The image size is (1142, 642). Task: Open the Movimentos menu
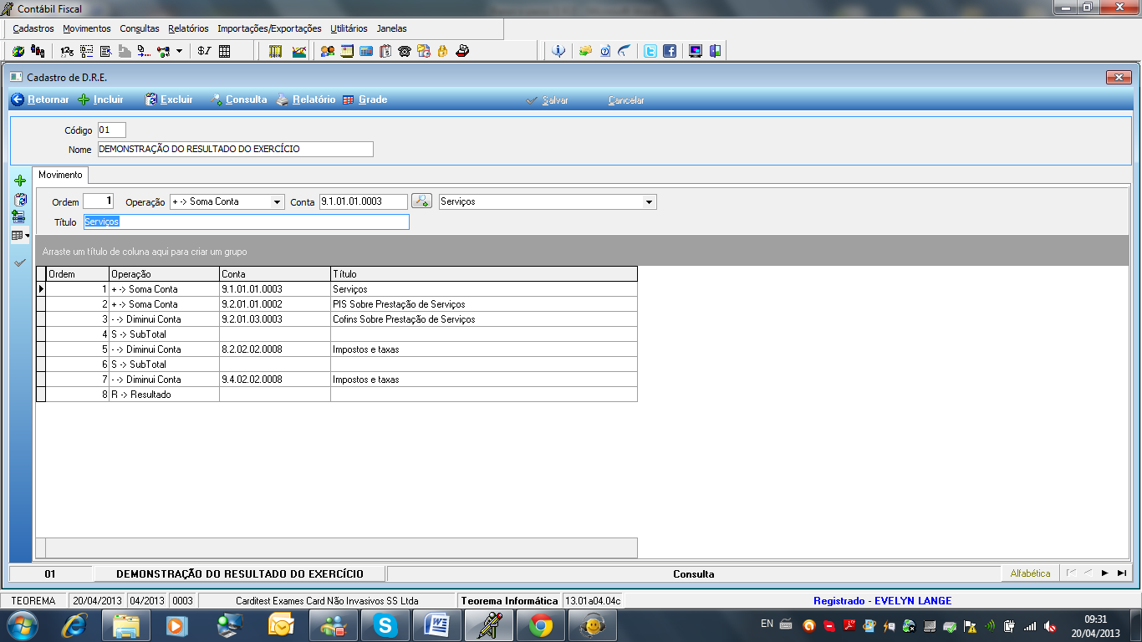pyautogui.click(x=87, y=28)
